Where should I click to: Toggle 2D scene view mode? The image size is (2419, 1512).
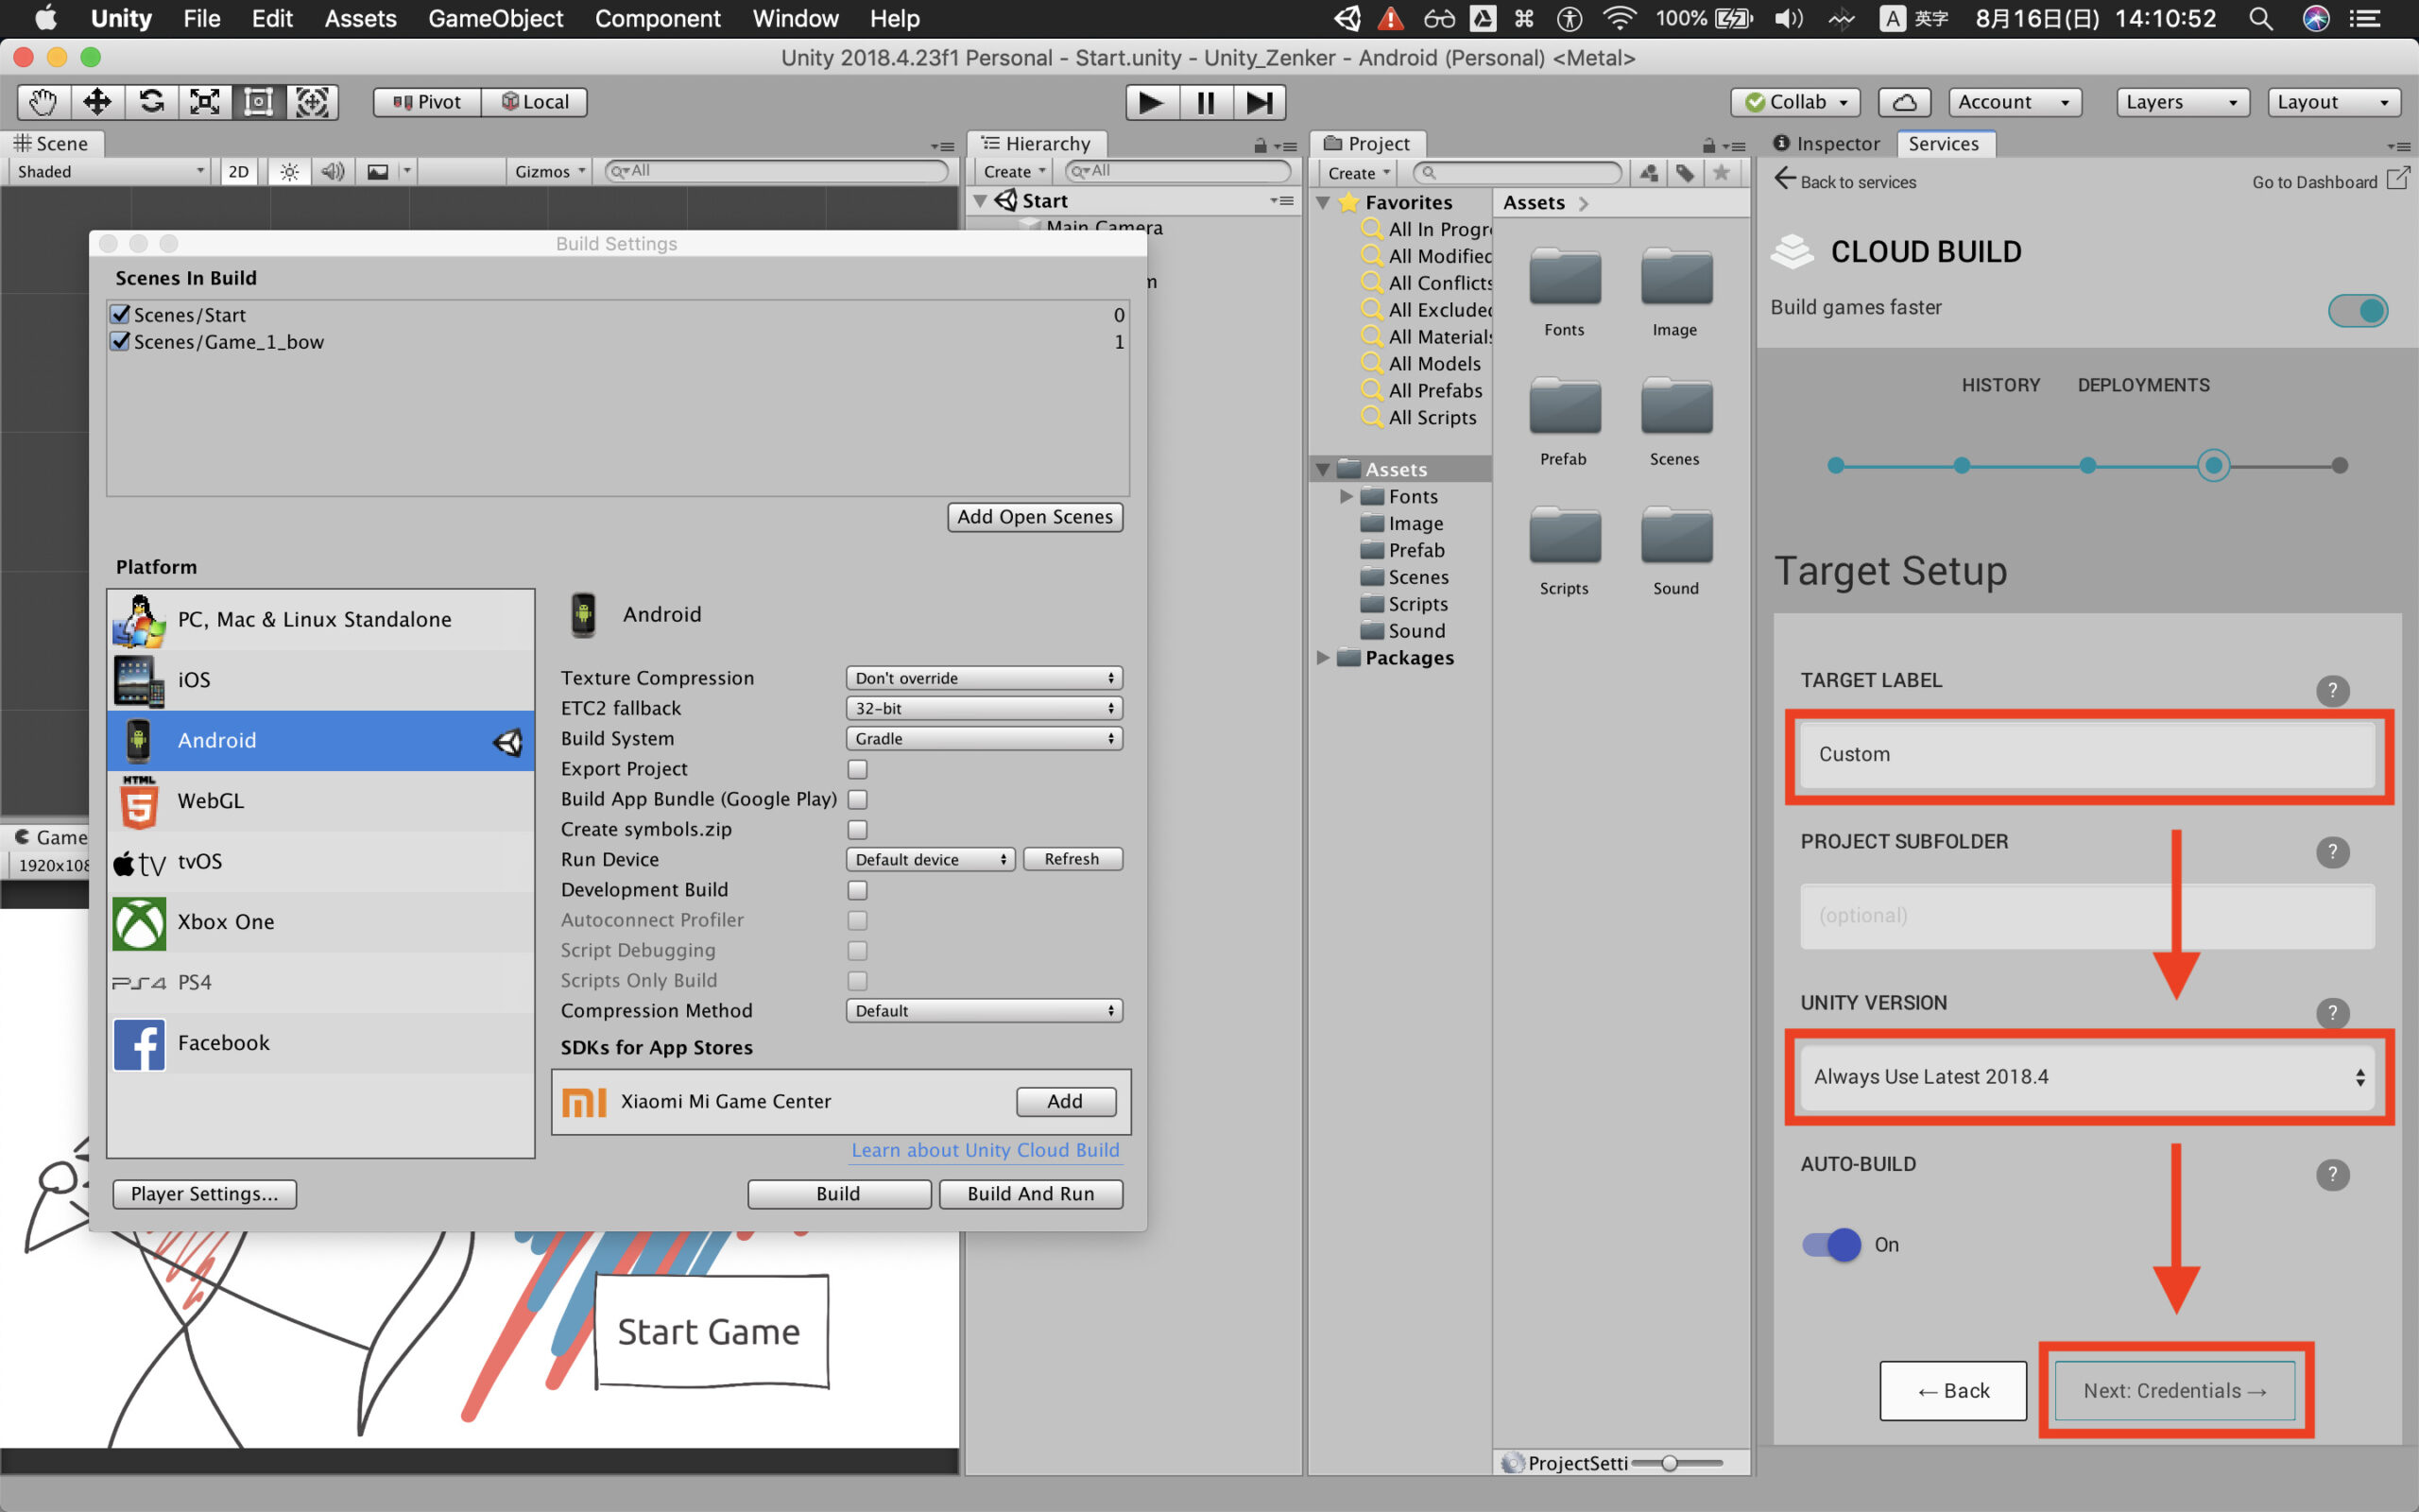tap(238, 172)
